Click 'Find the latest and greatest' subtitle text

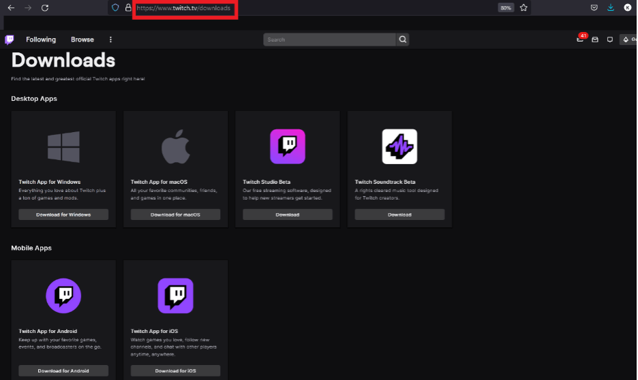point(78,79)
